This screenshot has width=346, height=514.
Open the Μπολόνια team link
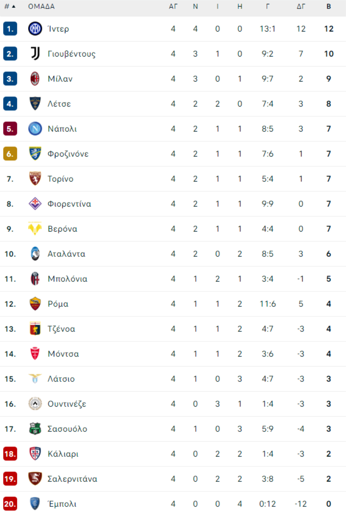(68, 279)
